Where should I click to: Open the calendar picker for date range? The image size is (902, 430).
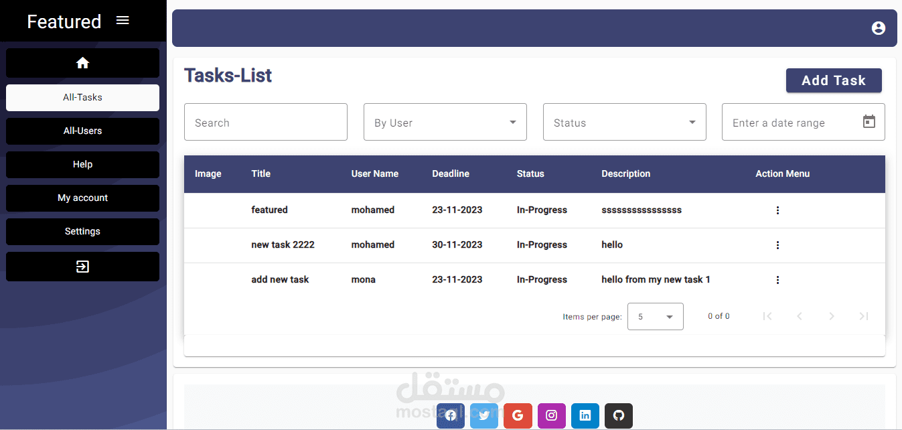click(869, 122)
